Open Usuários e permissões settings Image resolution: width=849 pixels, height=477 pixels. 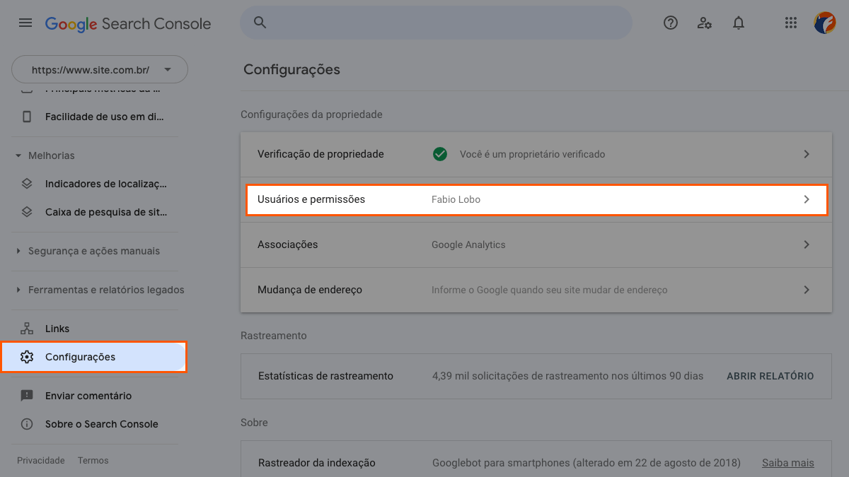pyautogui.click(x=536, y=199)
